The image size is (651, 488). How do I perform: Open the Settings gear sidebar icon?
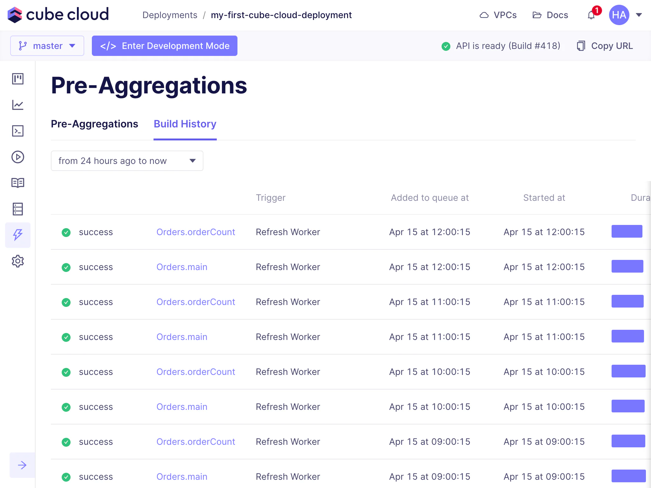[18, 261]
